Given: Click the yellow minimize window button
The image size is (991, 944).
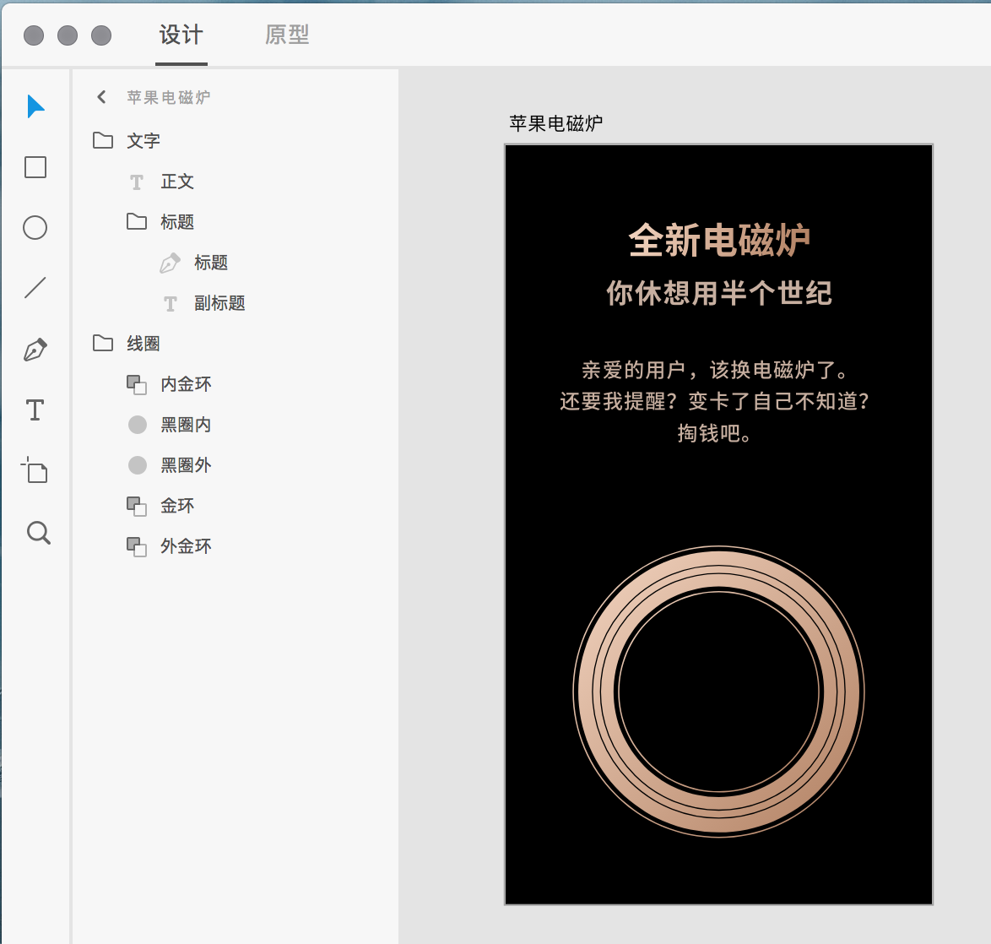Looking at the screenshot, I should [68, 35].
